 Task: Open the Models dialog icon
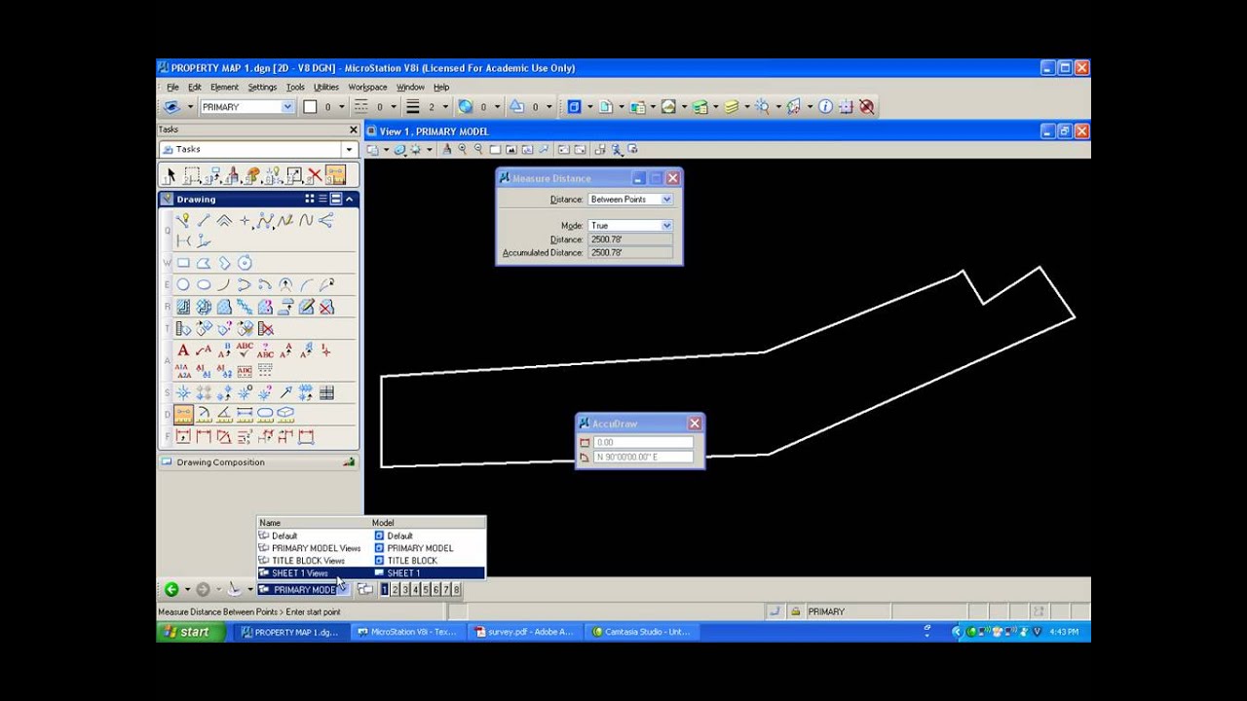574,107
